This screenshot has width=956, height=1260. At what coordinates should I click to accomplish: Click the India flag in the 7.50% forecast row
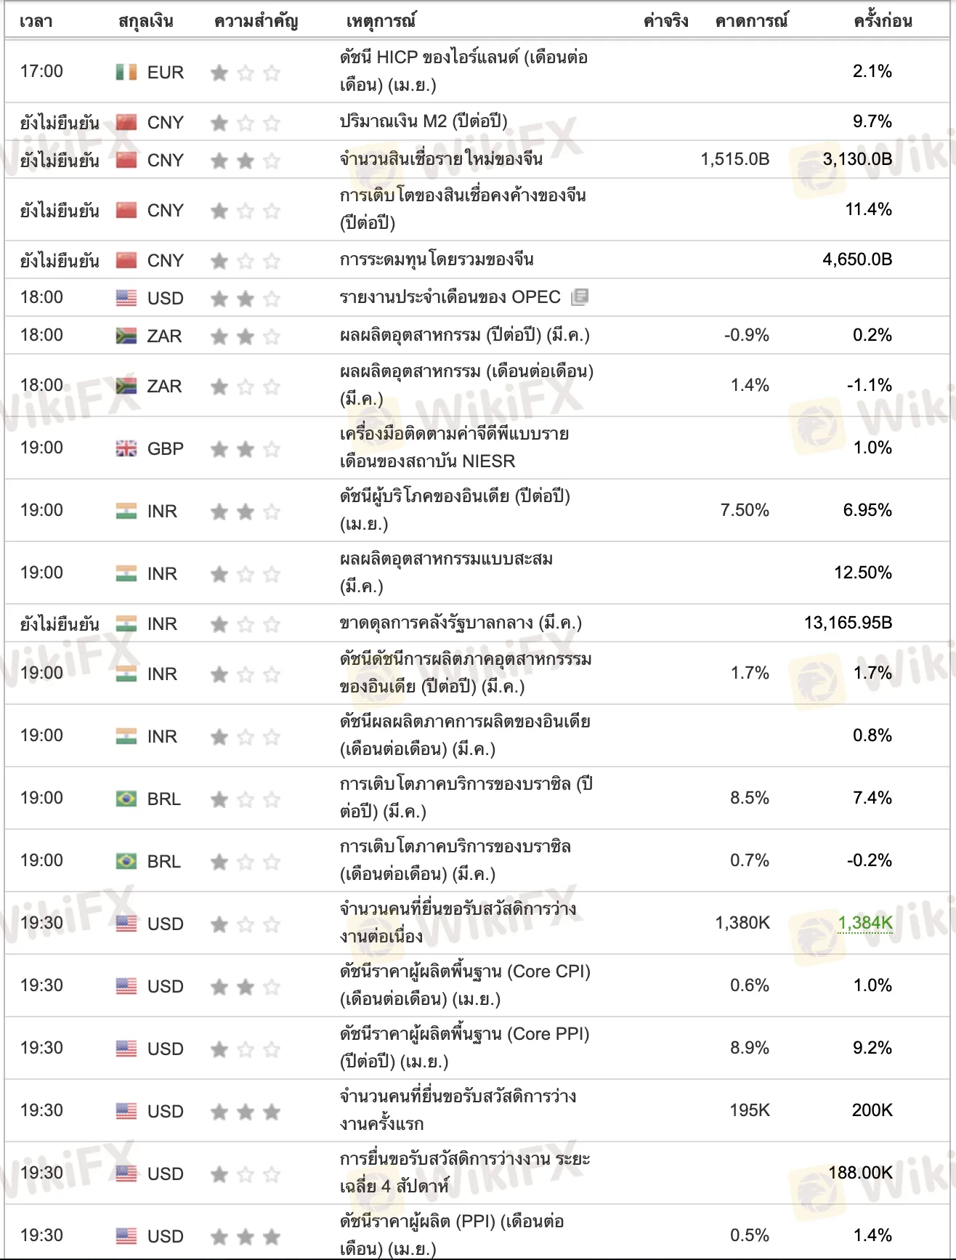click(126, 511)
